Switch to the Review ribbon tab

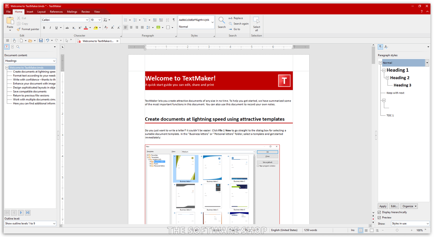coord(86,12)
